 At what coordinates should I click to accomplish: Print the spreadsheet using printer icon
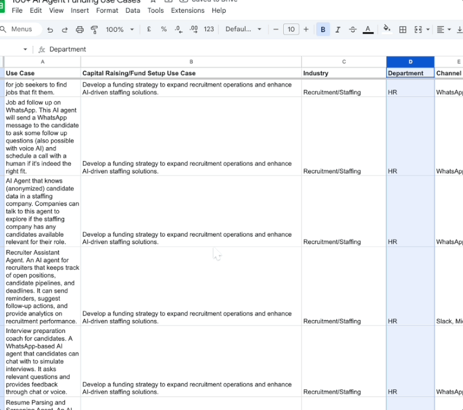(80, 30)
